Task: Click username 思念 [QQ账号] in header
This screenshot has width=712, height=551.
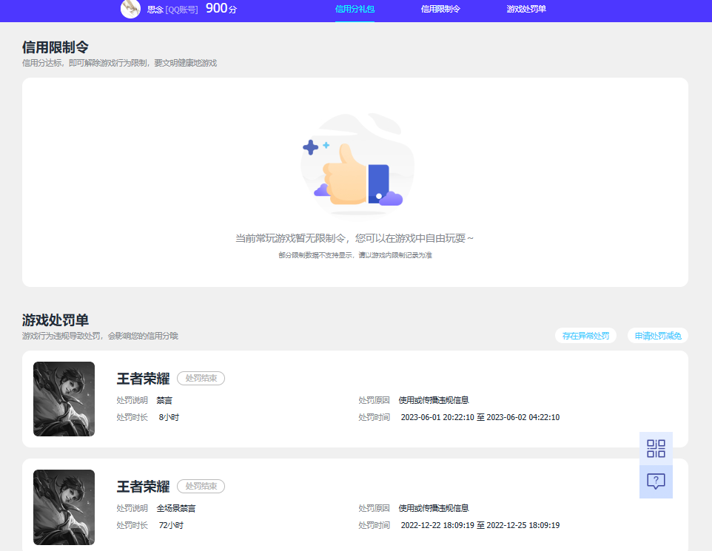Action: [x=172, y=10]
